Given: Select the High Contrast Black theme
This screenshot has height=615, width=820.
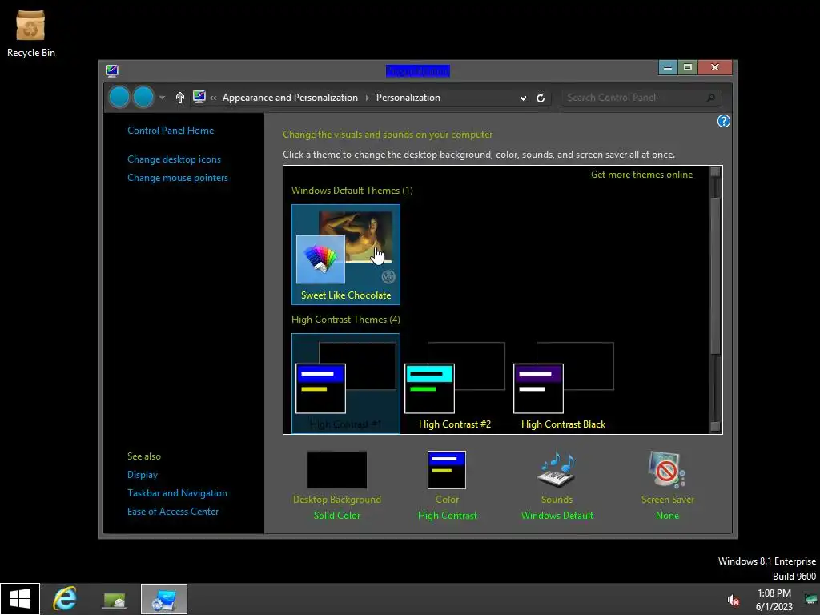Looking at the screenshot, I should tap(563, 384).
